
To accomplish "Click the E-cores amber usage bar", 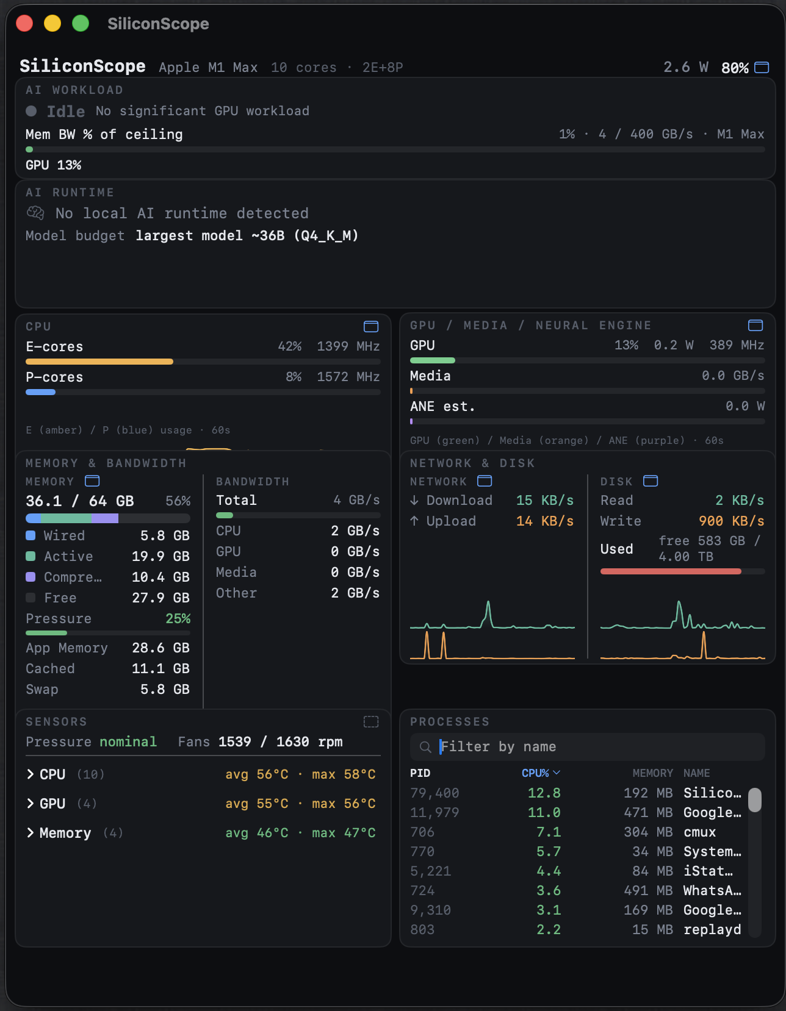I will point(99,362).
